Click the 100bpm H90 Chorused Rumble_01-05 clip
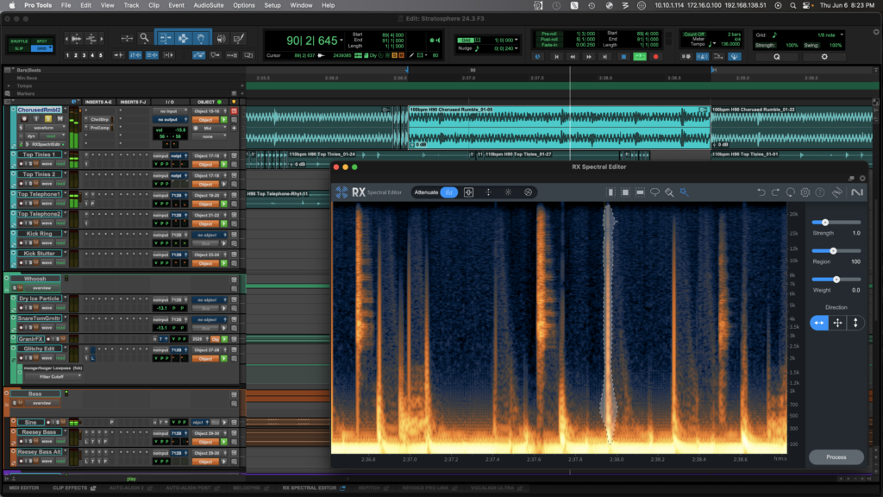Viewport: 883px width, 497px height. point(559,128)
